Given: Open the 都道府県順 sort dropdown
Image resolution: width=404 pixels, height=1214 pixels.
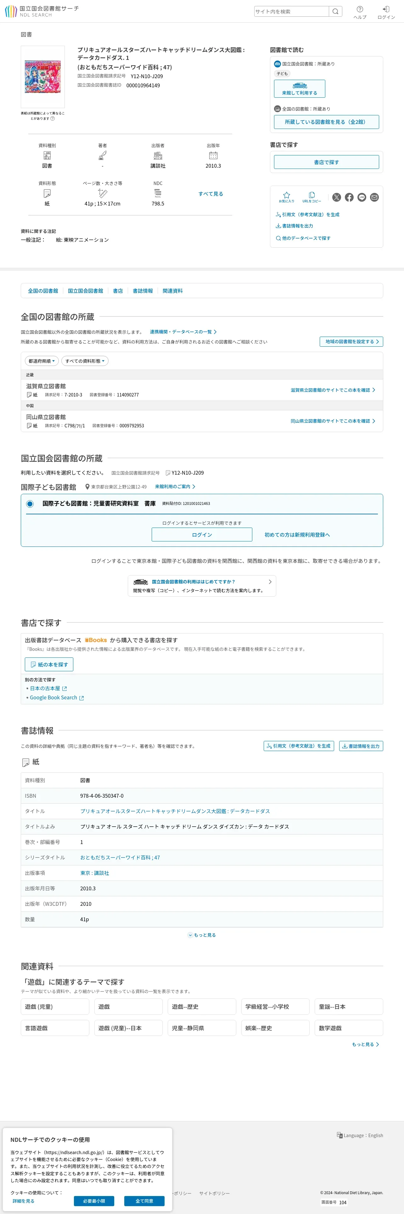Looking at the screenshot, I should point(42,361).
